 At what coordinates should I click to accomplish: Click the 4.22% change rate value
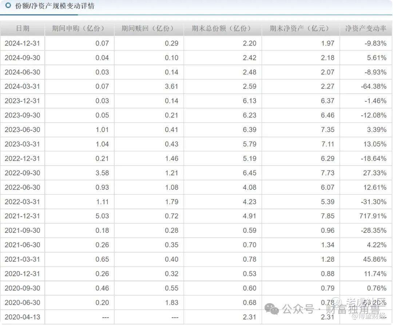tap(377, 245)
